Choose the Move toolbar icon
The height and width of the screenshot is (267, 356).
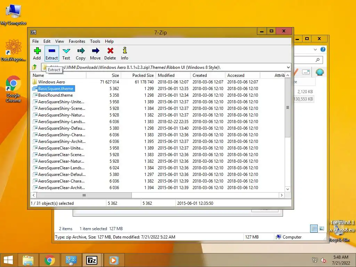tap(95, 51)
